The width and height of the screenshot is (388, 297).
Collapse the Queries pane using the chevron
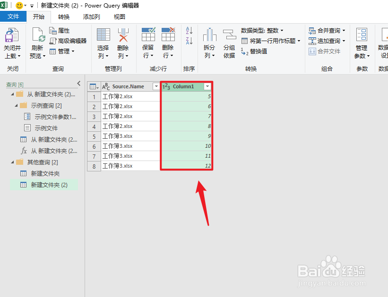[79, 83]
